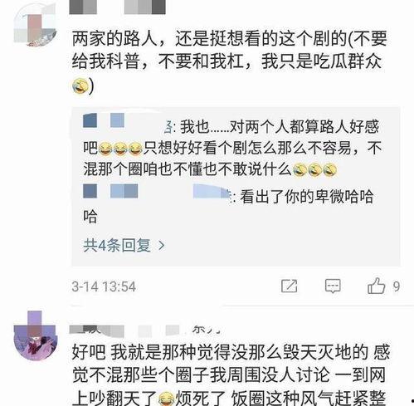The image size is (414, 406).
Task: Tap the laughing emoji after 吵翻天了
Action: coord(167,399)
